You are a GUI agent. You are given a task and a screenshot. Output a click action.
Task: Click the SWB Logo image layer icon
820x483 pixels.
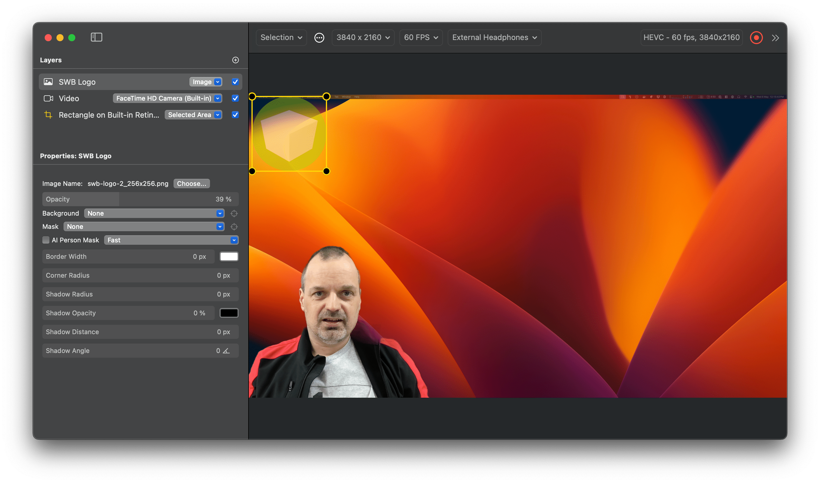(x=48, y=82)
